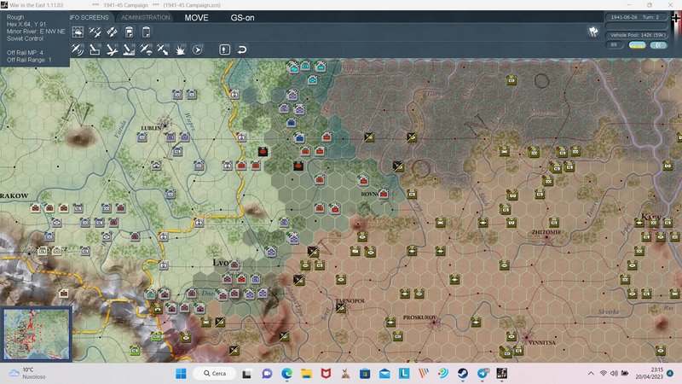Click the second notepad icon in the toolbar
Viewport: 682px width, 384px height.
point(146,32)
